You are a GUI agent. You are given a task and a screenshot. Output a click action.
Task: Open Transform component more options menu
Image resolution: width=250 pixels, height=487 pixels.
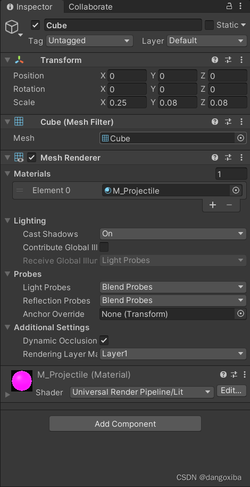(241, 60)
